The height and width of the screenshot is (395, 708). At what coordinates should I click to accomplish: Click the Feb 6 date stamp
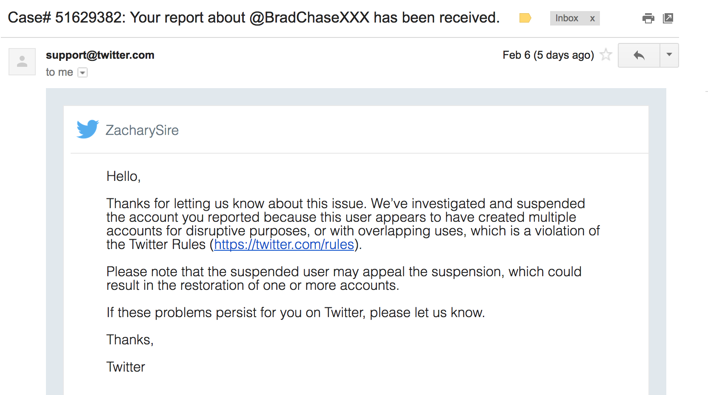548,55
